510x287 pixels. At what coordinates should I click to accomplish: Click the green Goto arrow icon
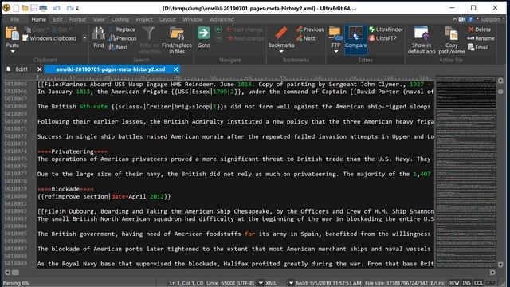[204, 33]
